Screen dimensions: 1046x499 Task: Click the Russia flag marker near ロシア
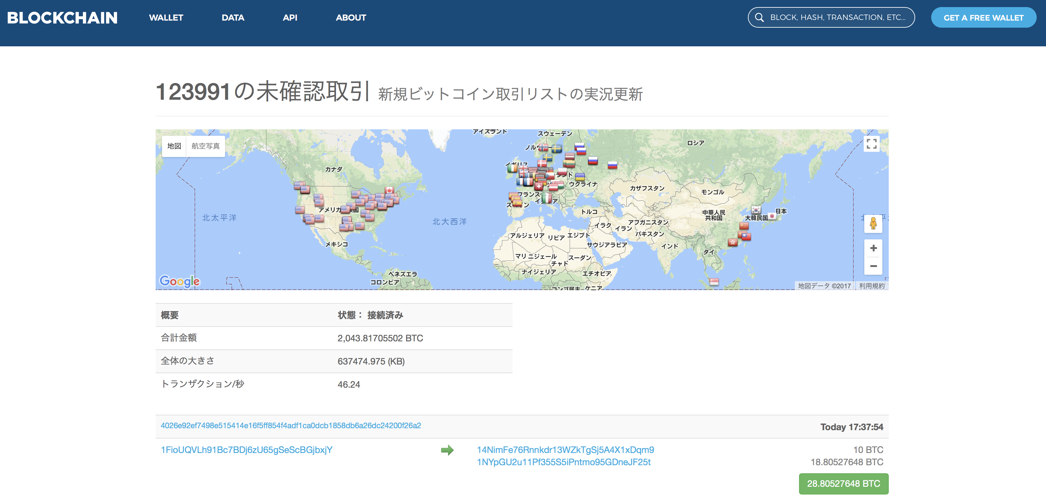coord(614,165)
